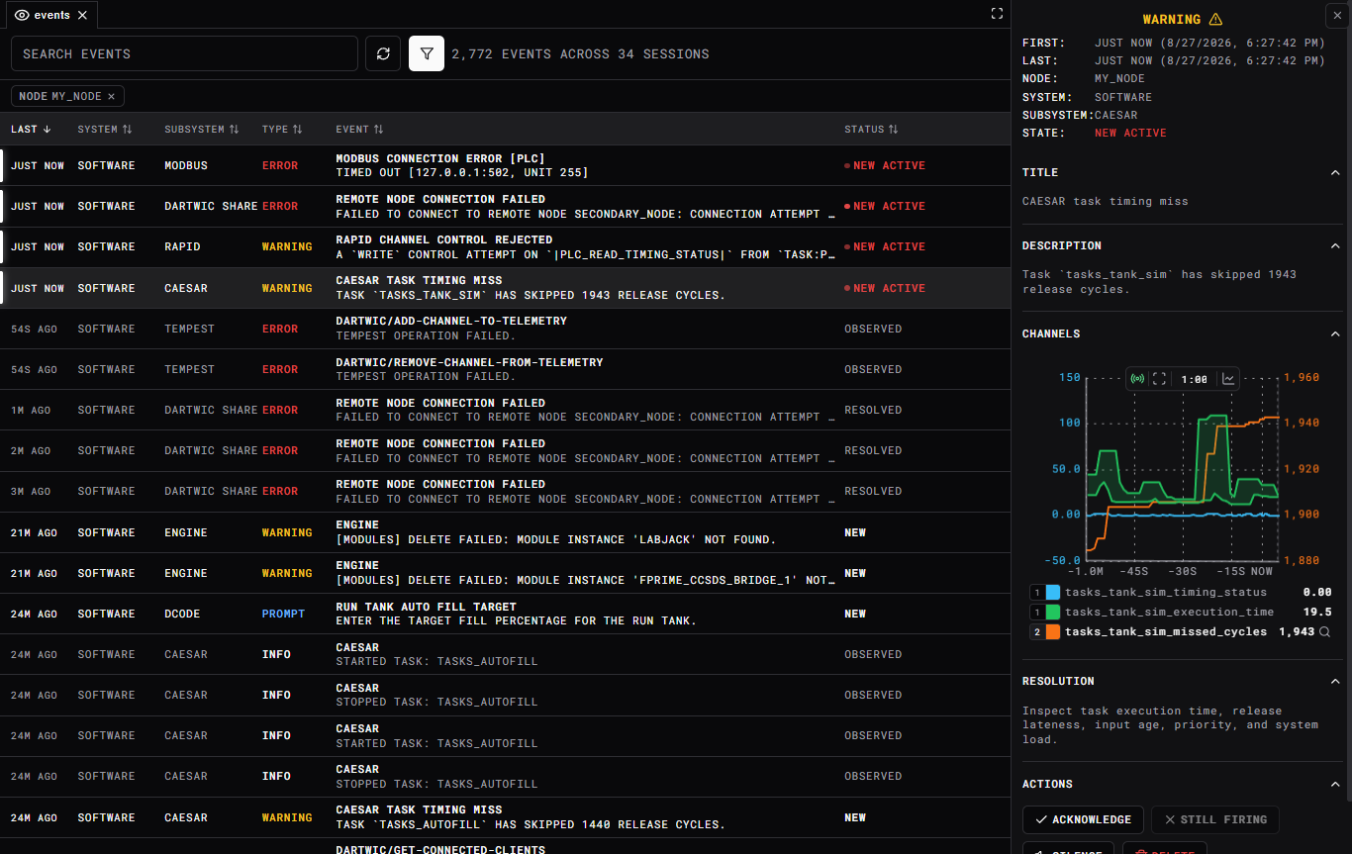
Task: Close the events tab with its X
Action: pyautogui.click(x=82, y=15)
